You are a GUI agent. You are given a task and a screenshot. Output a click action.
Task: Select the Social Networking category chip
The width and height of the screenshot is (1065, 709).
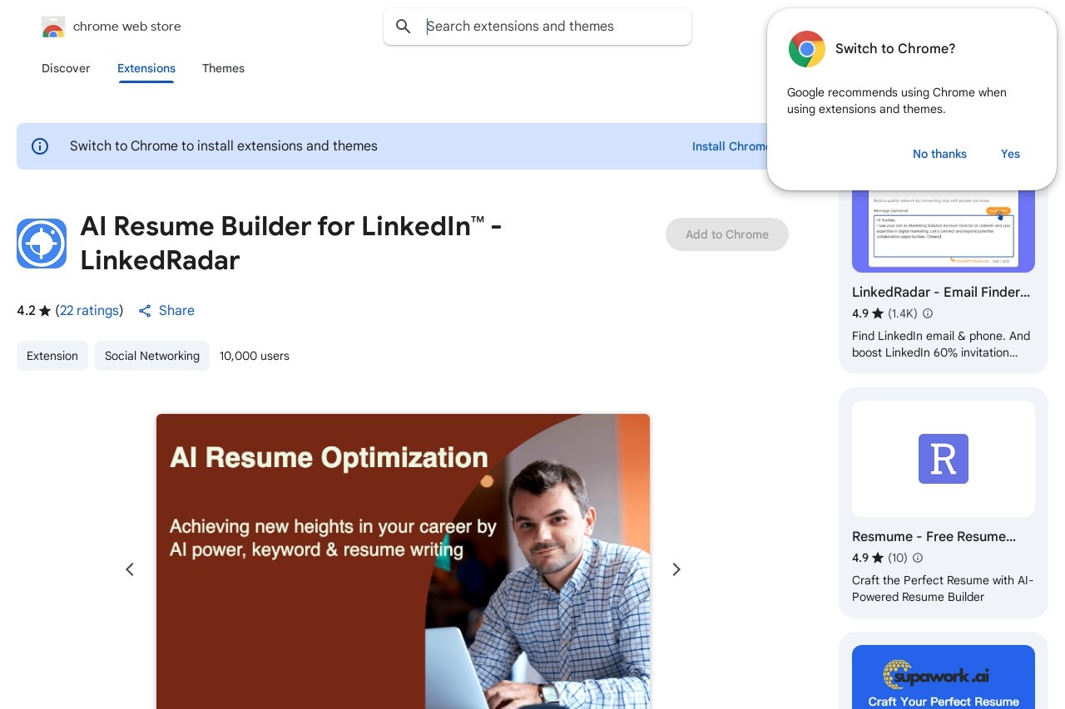[x=152, y=356]
